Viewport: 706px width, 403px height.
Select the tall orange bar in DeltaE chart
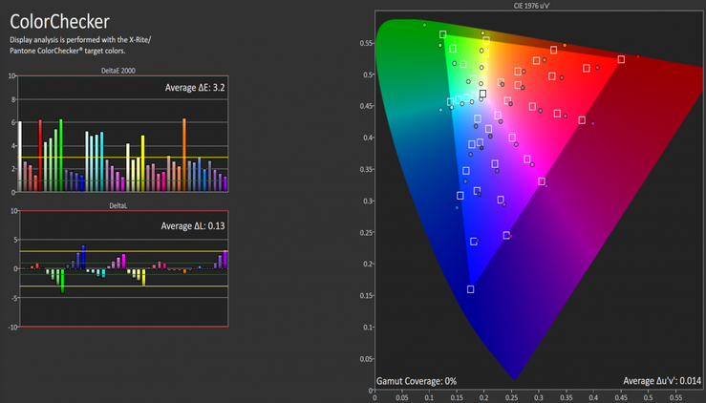click(x=184, y=156)
